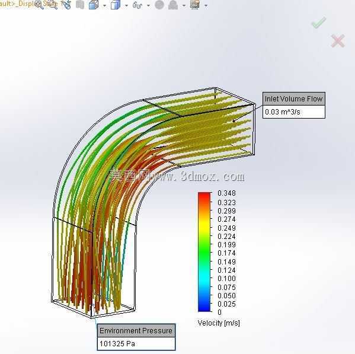
Task: Click the View Settings monitor icon
Action: pos(195,5)
